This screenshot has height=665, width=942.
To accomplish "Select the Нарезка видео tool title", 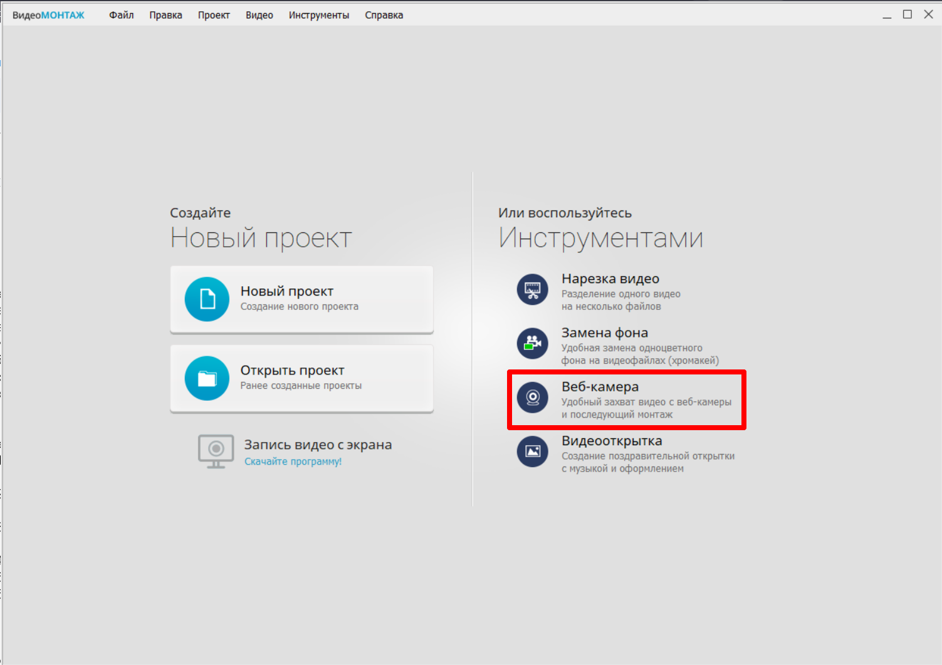I will (610, 279).
